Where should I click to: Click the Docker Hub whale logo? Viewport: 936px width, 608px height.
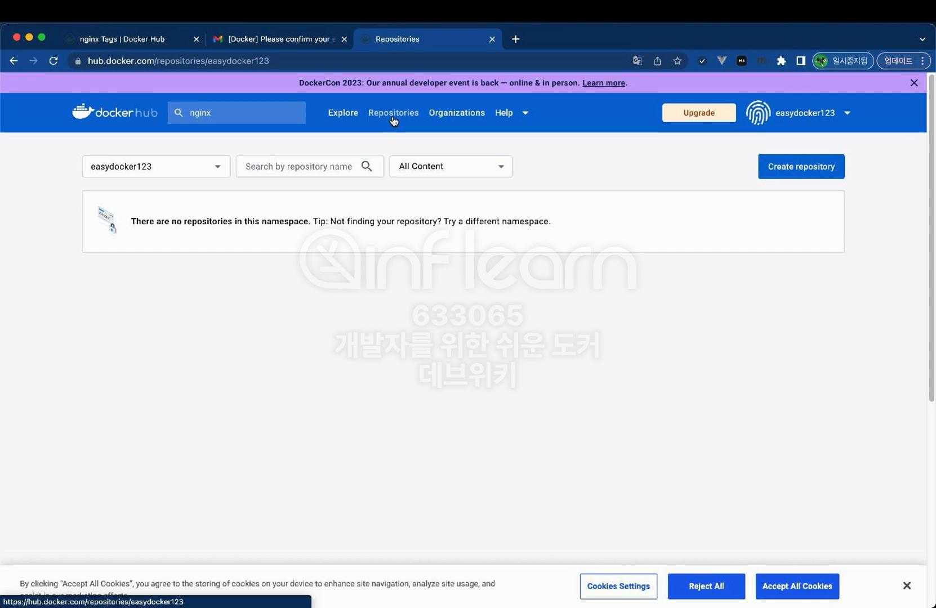[x=115, y=112]
